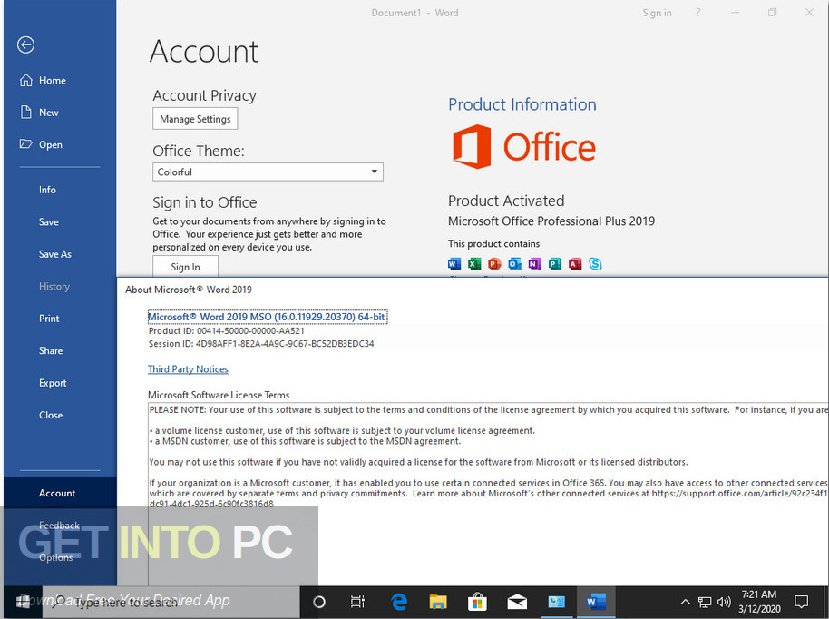Image resolution: width=829 pixels, height=619 pixels.
Task: Click the Skype product icon
Action: coord(595,263)
